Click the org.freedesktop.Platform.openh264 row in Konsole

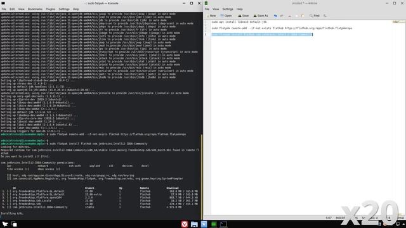pyautogui.click(x=100, y=198)
